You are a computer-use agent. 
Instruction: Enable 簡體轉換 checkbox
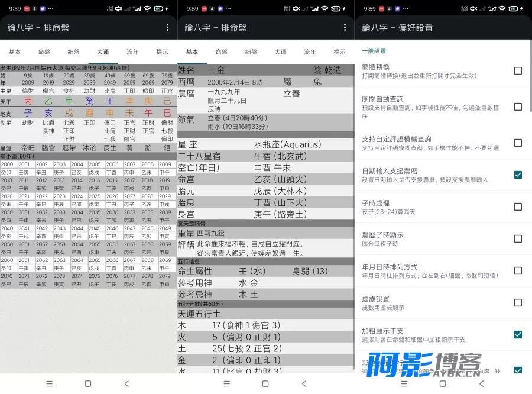click(x=518, y=70)
